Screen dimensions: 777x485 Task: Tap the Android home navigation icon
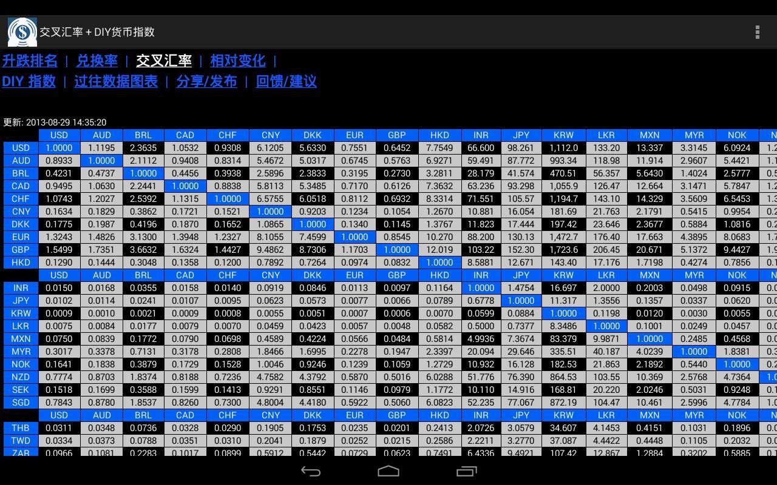pyautogui.click(x=388, y=470)
